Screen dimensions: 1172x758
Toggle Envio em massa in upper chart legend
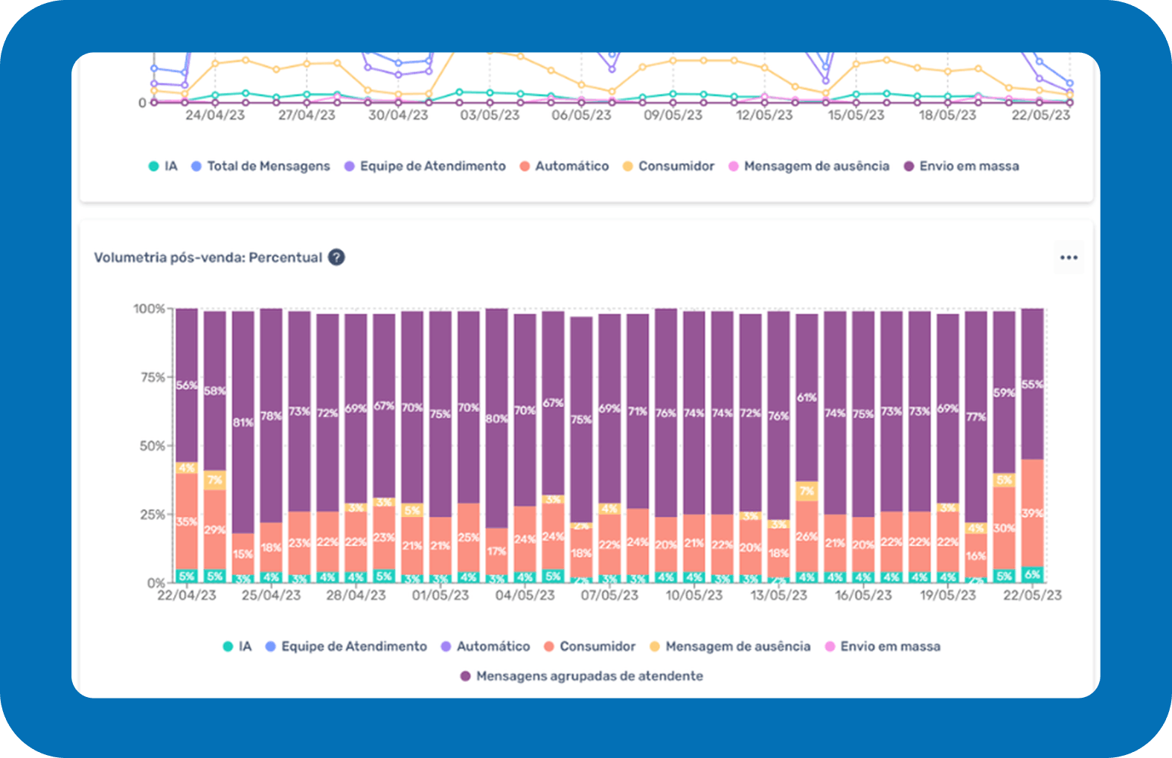coord(961,166)
